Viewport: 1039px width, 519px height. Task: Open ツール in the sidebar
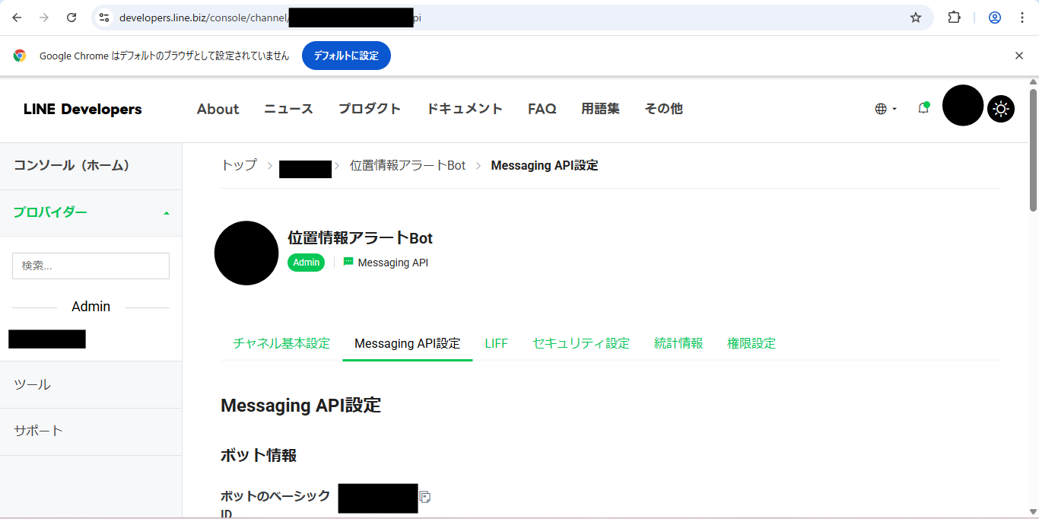91,384
